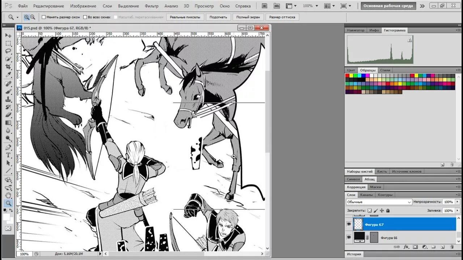463x260 pixels.
Task: Select the Blur tool
Action: click(8, 131)
